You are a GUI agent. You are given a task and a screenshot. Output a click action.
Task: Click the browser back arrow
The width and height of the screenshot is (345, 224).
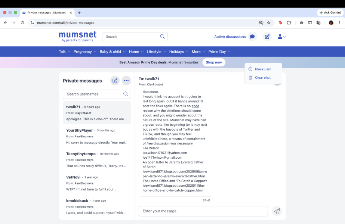6,23
